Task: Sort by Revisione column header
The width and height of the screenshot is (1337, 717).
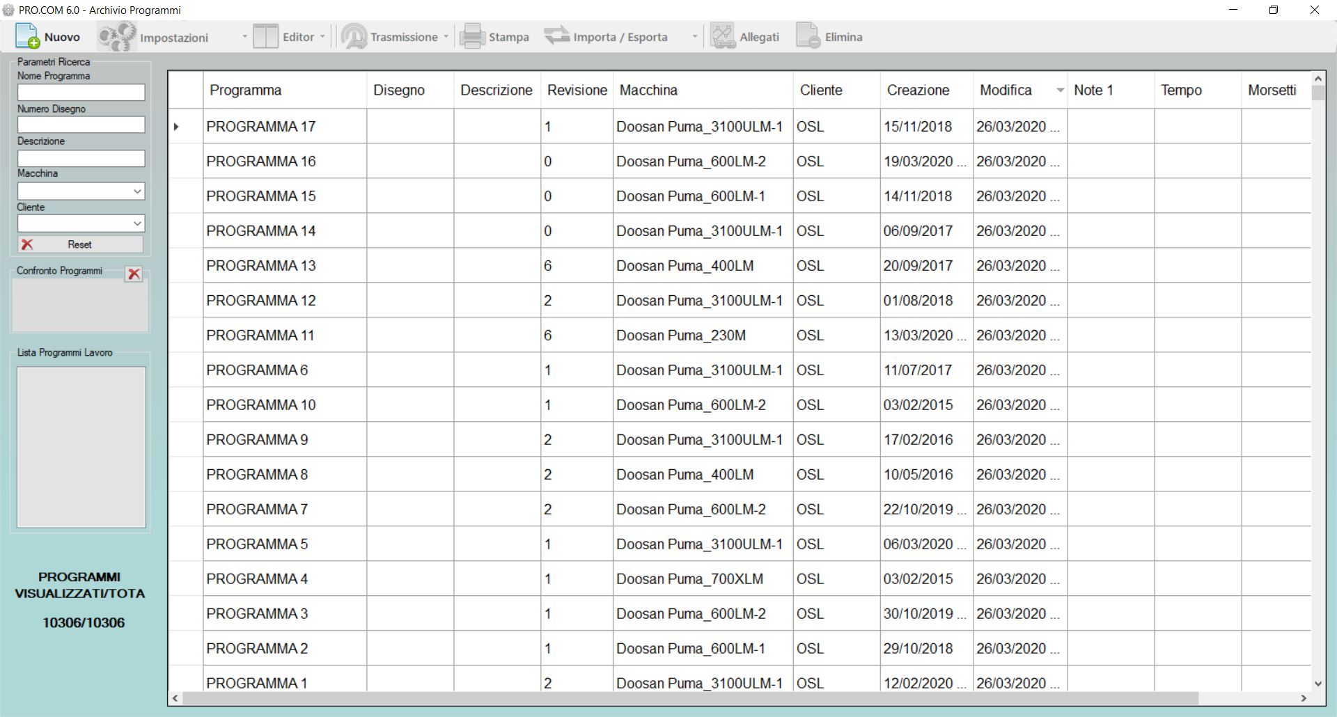Action: coord(577,90)
